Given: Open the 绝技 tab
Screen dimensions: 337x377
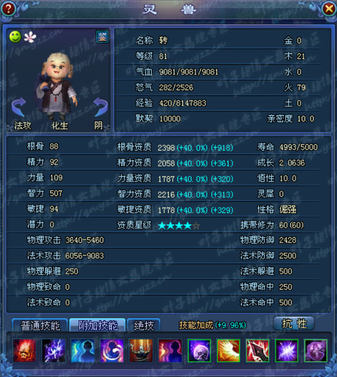Looking at the screenshot, I should click(144, 325).
